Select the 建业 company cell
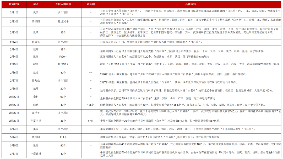Screen dimensions: 283x159 pyautogui.click(x=36, y=72)
